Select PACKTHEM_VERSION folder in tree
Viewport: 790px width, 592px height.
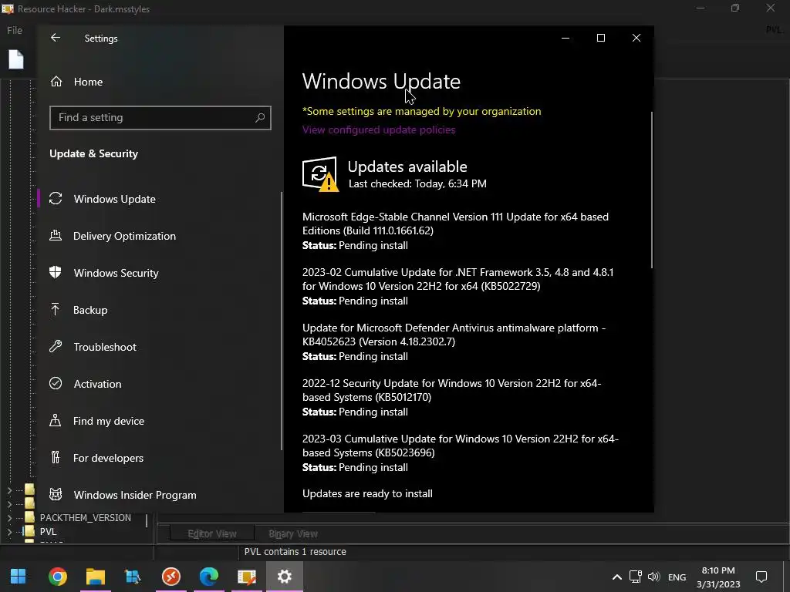tap(85, 517)
